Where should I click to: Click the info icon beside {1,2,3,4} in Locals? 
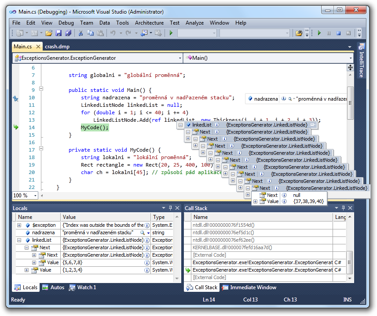[x=146, y=270]
